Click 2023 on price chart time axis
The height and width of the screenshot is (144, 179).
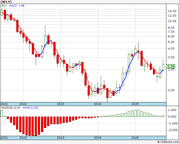pos(61,104)
